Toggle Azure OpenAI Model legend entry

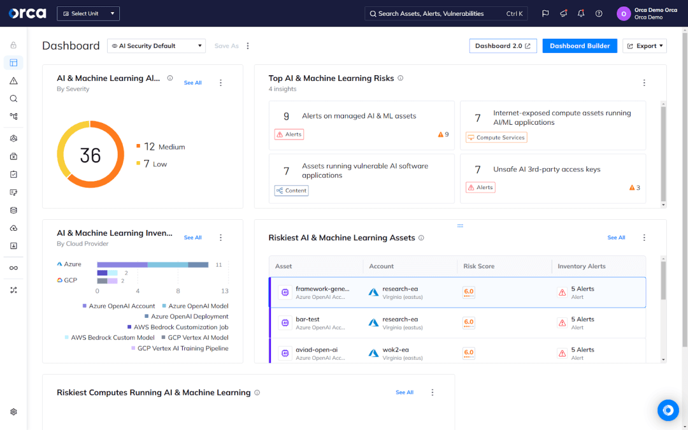196,306
